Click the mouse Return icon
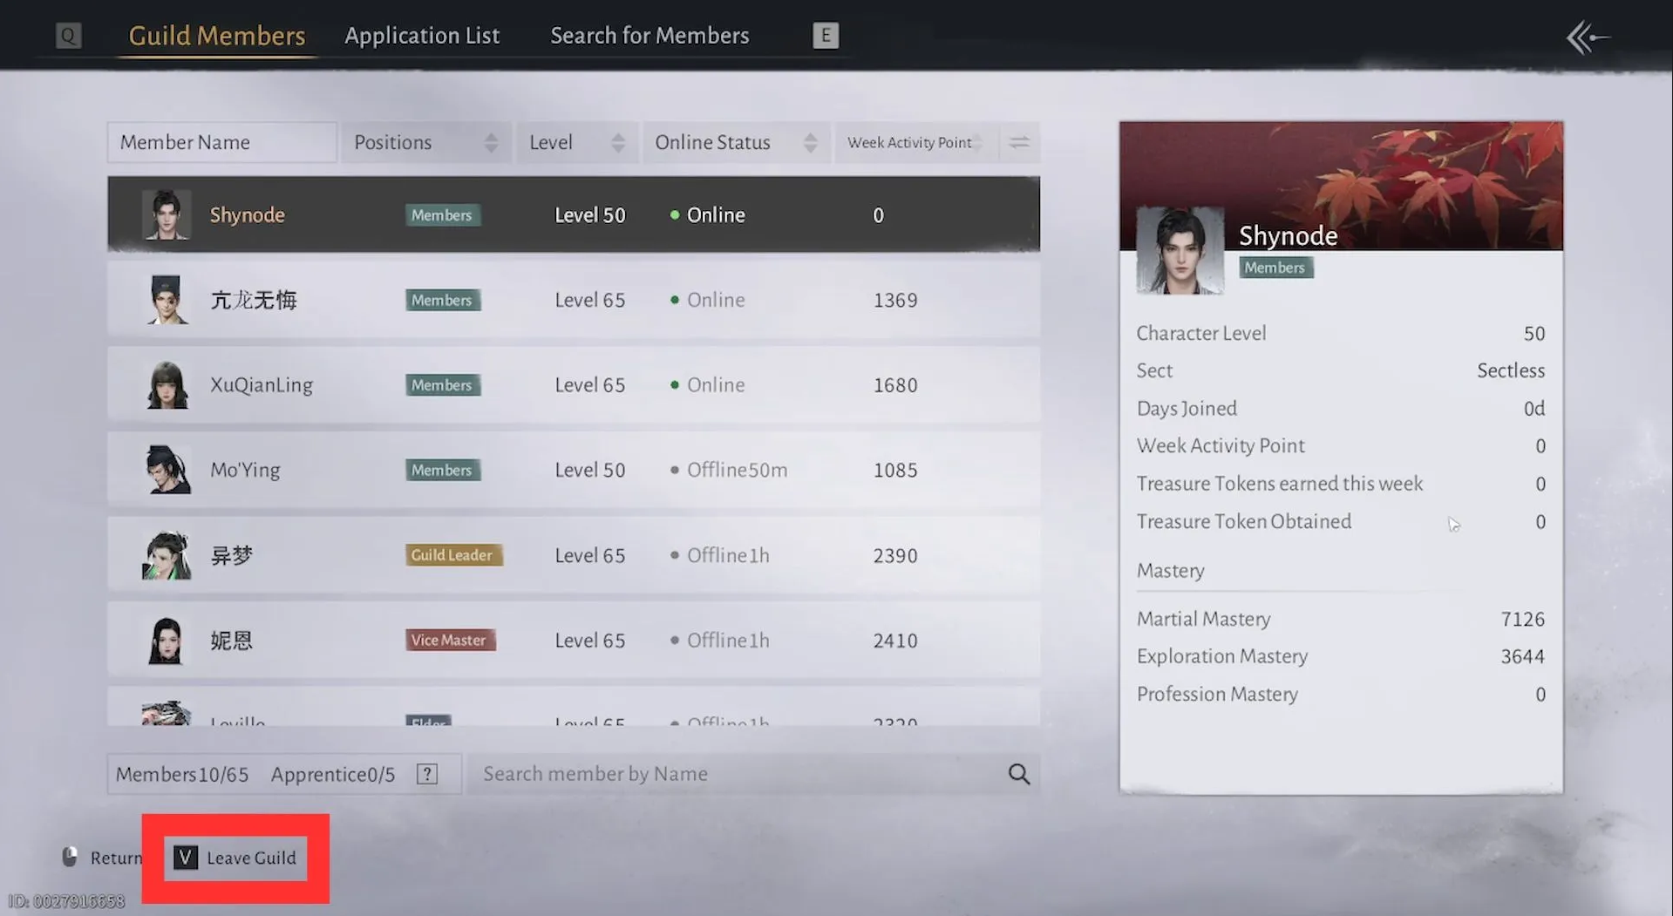Viewport: 1673px width, 916px height. click(x=70, y=858)
